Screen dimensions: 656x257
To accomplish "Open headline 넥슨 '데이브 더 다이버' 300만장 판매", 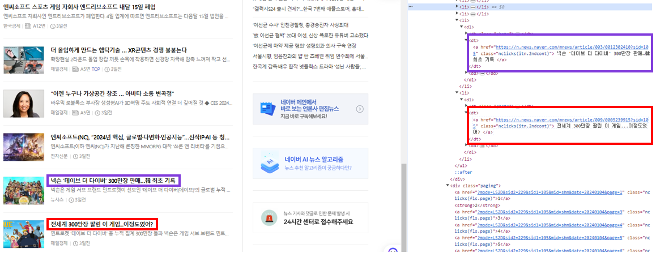I will point(114,181).
